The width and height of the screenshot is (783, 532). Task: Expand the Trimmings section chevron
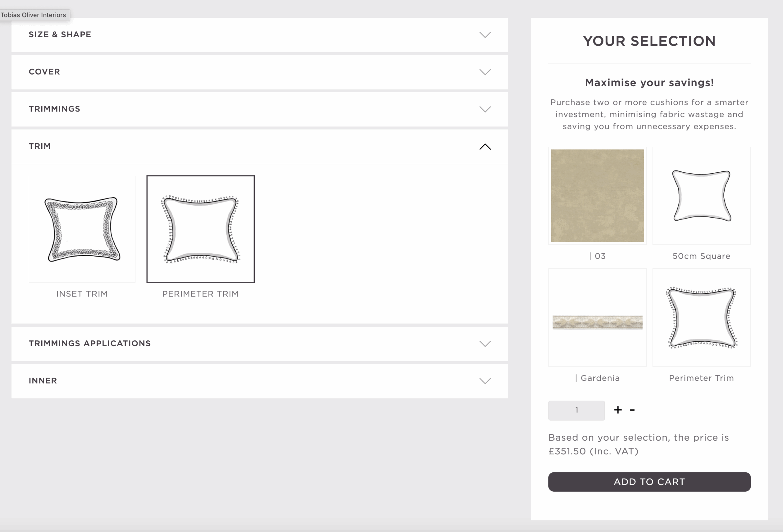point(485,109)
